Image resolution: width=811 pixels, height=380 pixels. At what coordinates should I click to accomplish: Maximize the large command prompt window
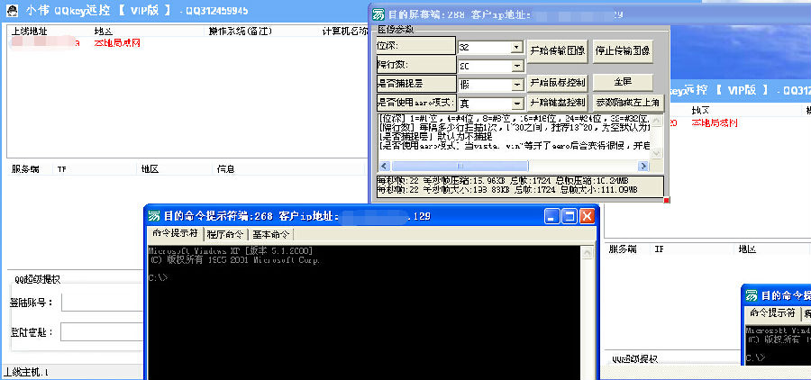click(569, 216)
